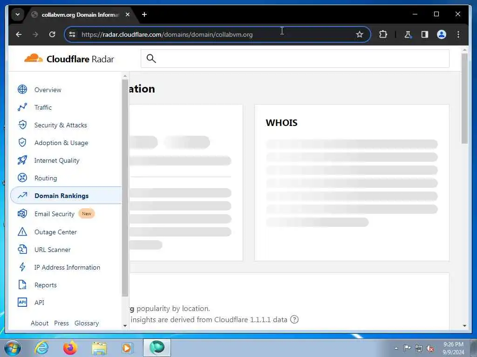View site information icon in address bar
This screenshot has width=477, height=357.
click(x=72, y=34)
